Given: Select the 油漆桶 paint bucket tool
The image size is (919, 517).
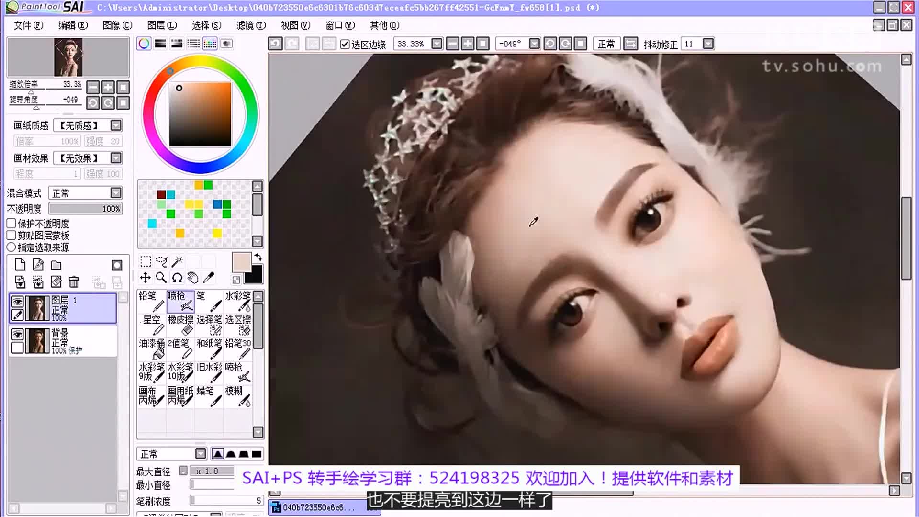Looking at the screenshot, I should point(151,348).
